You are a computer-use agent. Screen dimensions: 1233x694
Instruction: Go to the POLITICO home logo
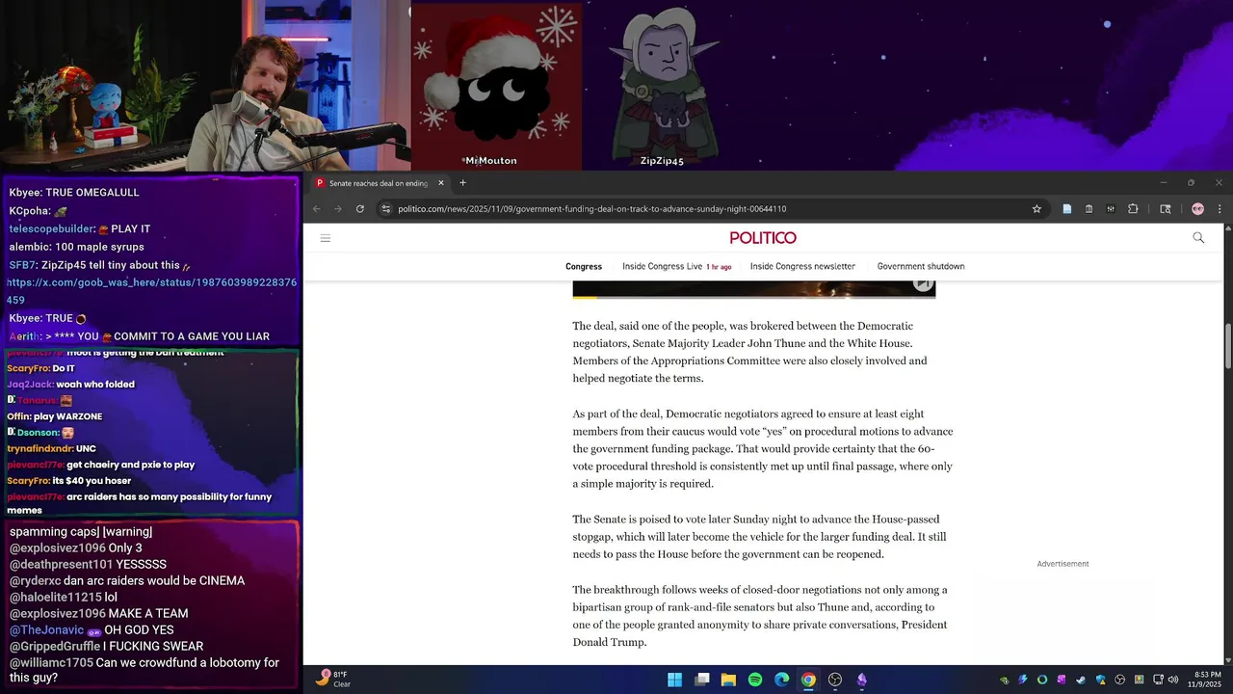763,238
